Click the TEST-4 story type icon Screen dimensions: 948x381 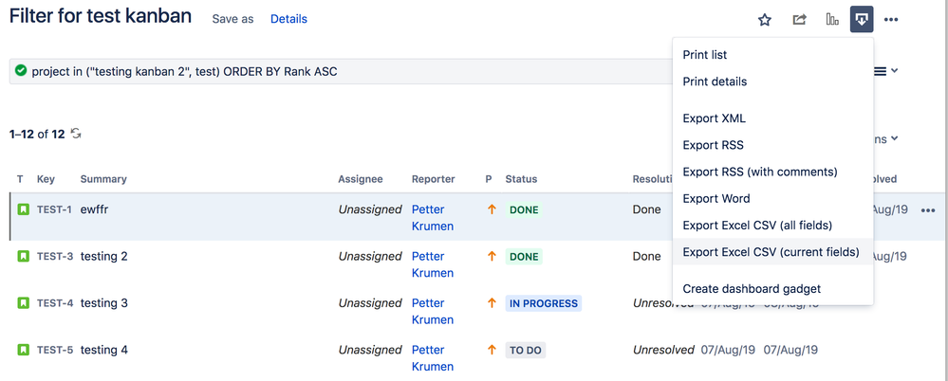[23, 303]
